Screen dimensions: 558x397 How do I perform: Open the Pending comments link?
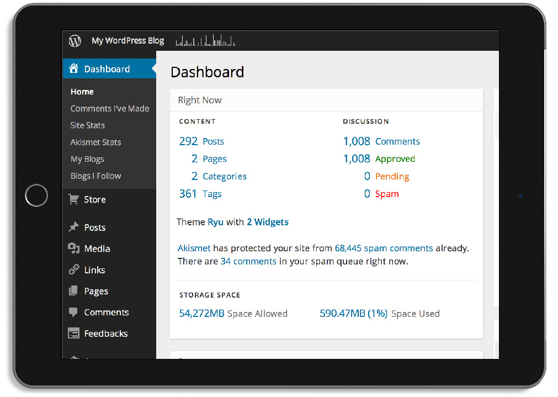[x=392, y=176]
